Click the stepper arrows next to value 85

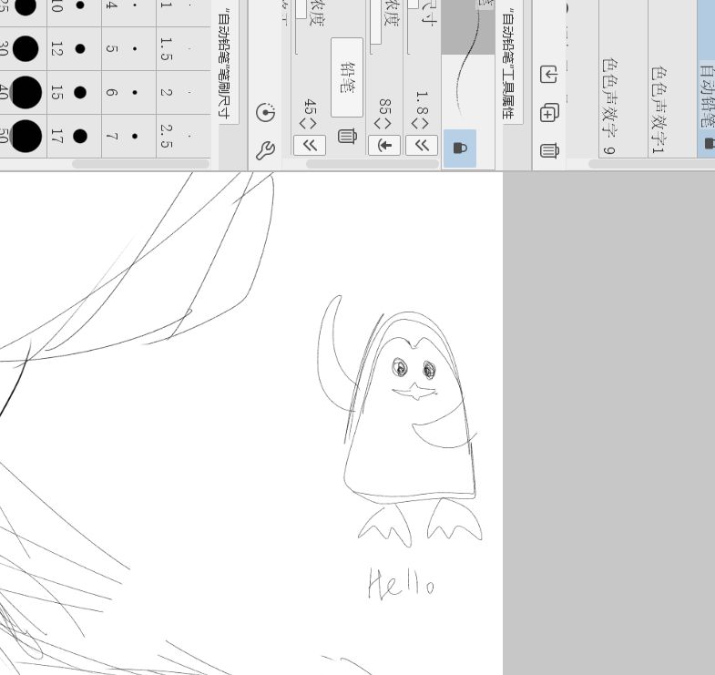[383, 124]
